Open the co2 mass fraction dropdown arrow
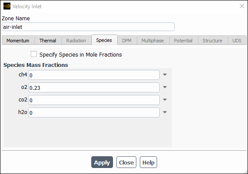Screen dimensions: 248x174 point(165,100)
